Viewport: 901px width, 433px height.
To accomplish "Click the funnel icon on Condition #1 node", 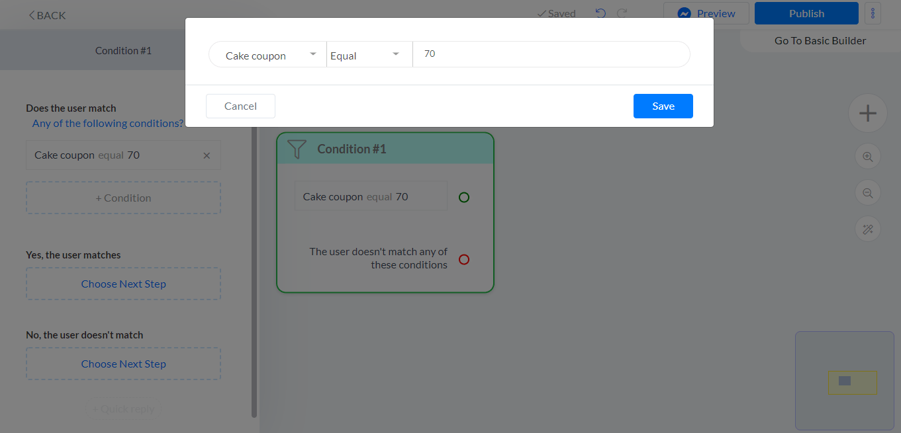I will pos(297,149).
